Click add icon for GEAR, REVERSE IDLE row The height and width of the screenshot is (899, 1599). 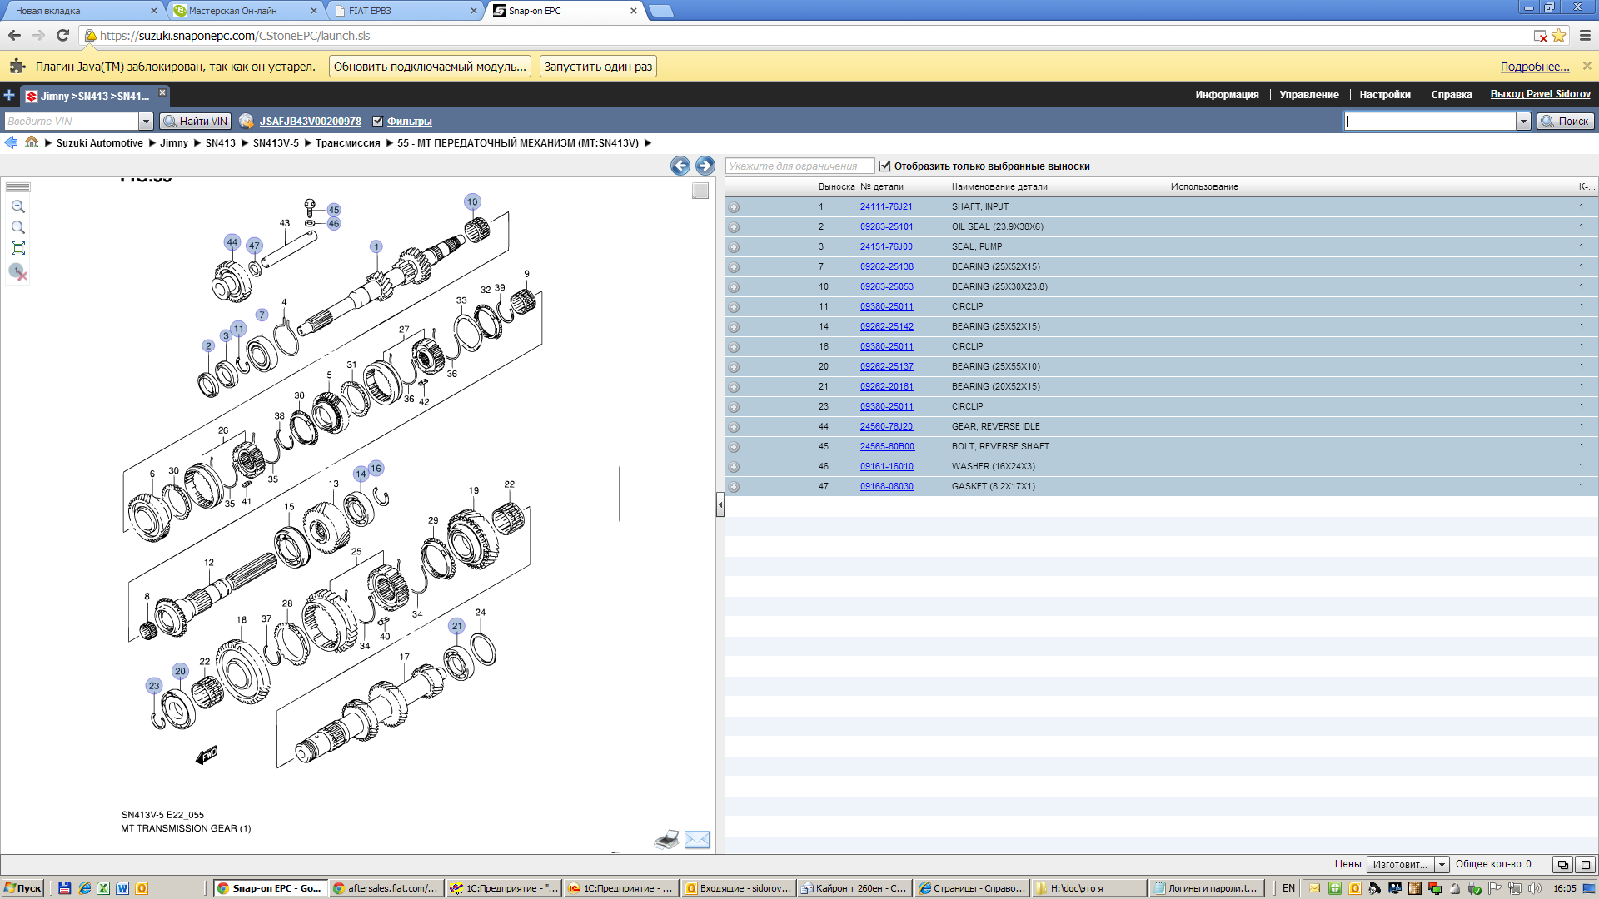734,427
